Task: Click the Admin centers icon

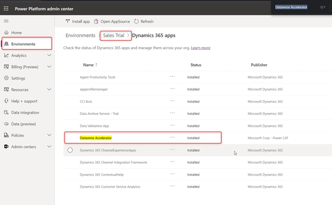Action: pos(6,146)
